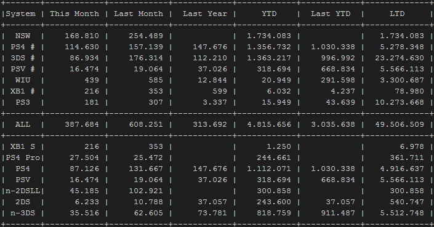
Task: Click the YTD column header
Action: pyautogui.click(x=269, y=14)
